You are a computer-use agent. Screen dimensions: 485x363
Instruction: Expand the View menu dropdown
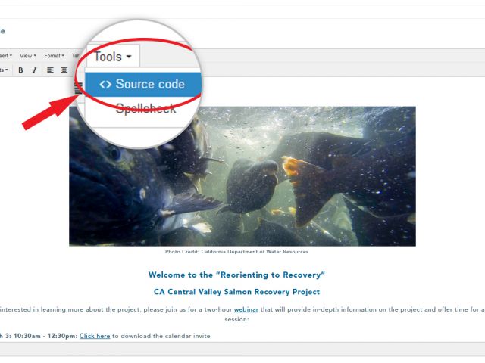[x=28, y=56]
